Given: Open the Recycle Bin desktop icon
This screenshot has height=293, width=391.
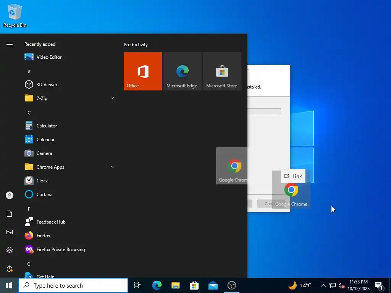Looking at the screenshot, I should pyautogui.click(x=15, y=16).
